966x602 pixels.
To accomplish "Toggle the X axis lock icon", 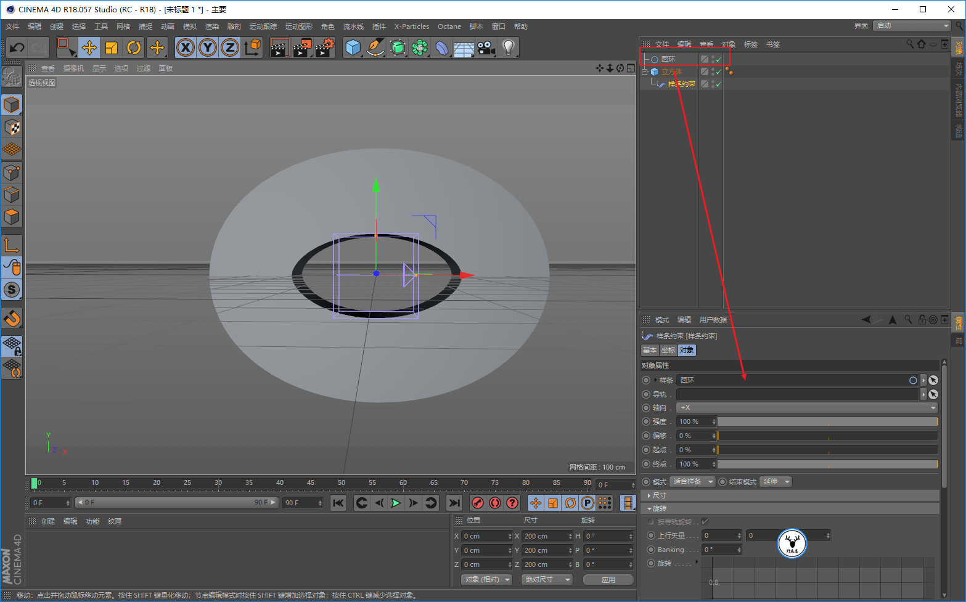I will click(x=185, y=47).
